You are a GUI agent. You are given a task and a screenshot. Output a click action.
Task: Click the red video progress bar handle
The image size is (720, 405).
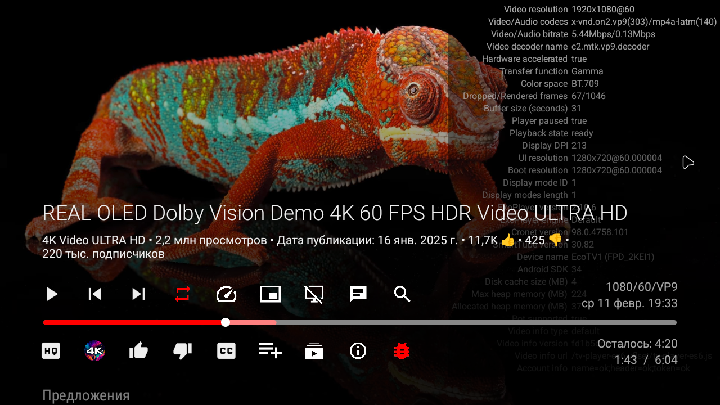click(226, 322)
